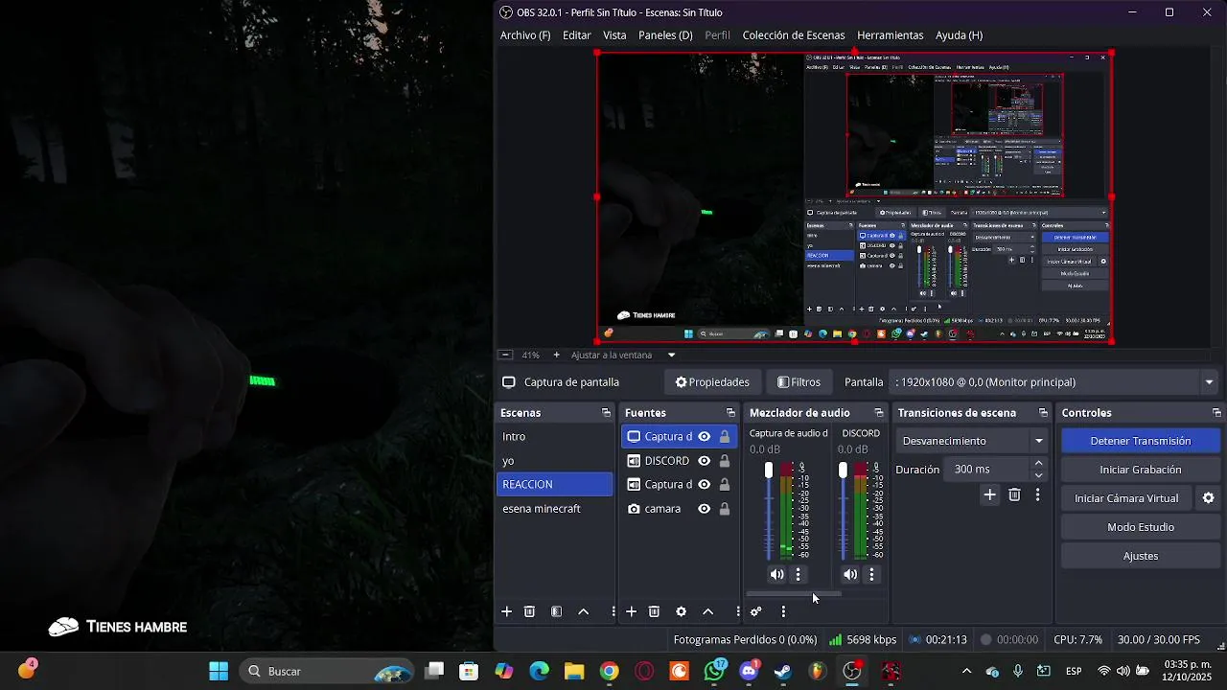Show hidden system tray icons chevron
1227x690 pixels.
point(966,671)
